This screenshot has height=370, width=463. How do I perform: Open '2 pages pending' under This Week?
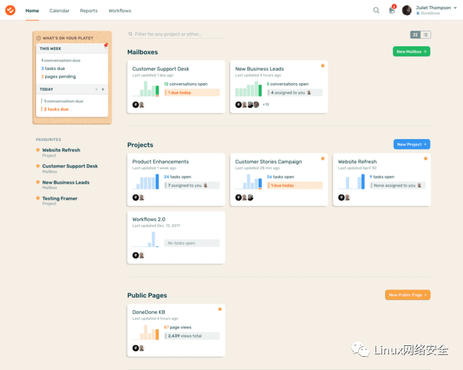tap(58, 77)
